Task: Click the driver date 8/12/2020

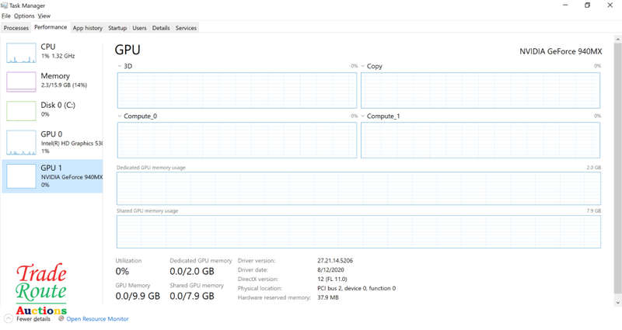Action: (330, 269)
